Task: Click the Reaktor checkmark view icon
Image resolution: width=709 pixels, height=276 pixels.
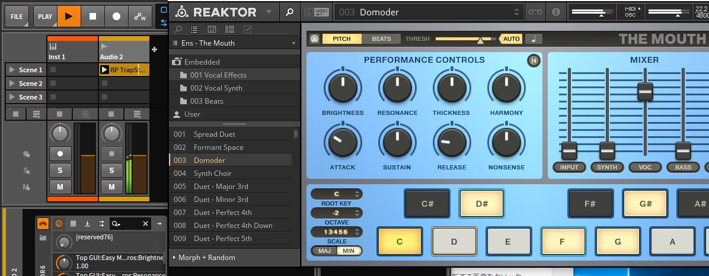Action: [x=247, y=30]
